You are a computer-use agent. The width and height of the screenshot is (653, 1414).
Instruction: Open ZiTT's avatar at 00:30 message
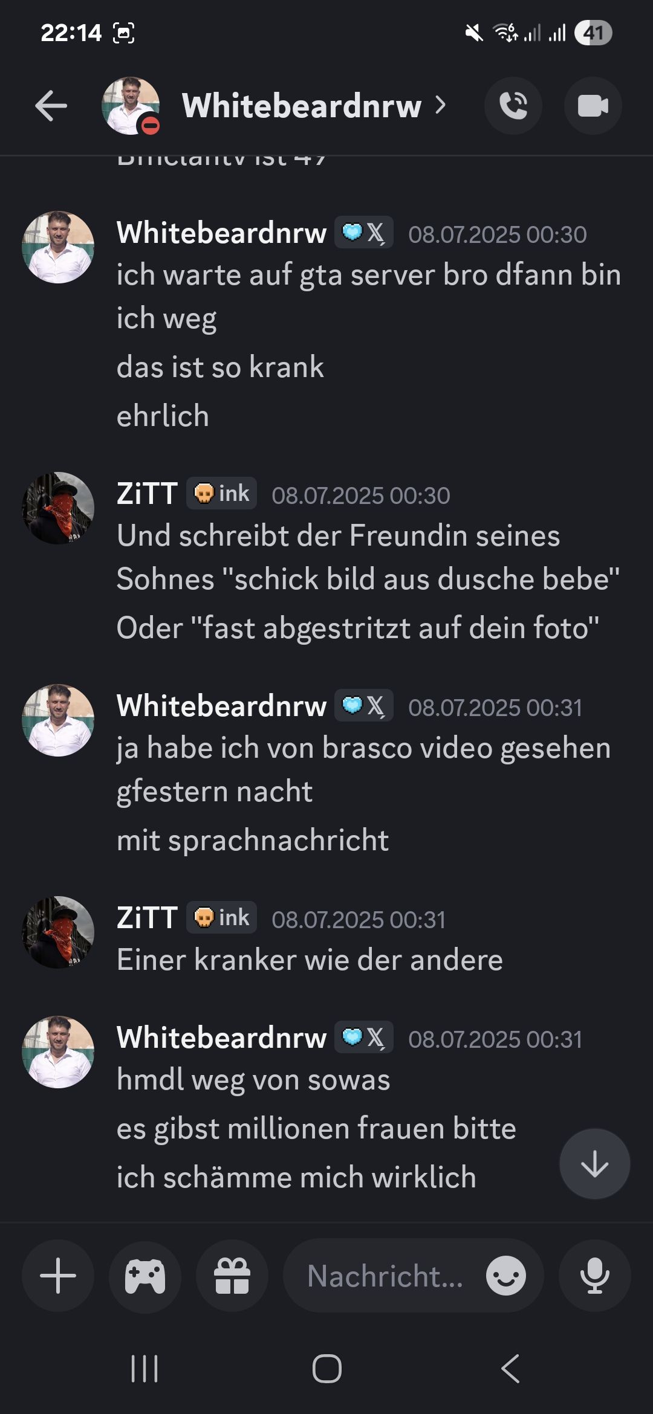[x=58, y=508]
